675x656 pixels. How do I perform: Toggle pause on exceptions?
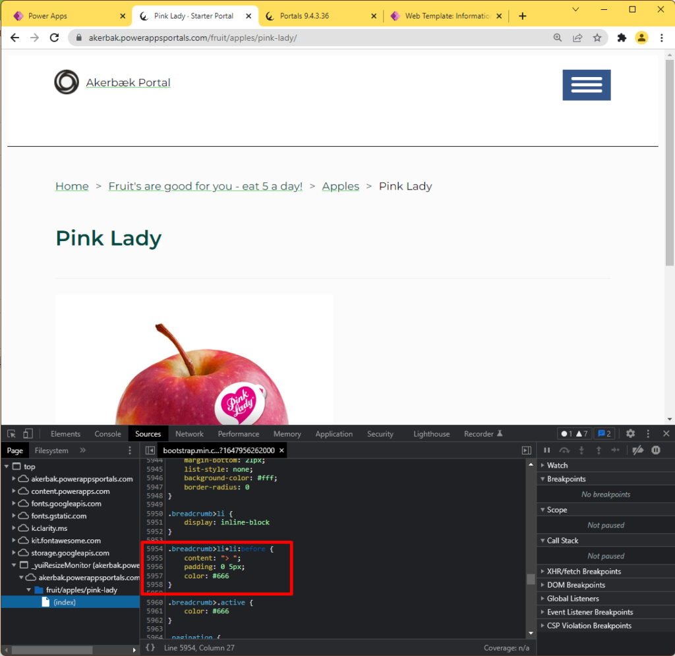click(x=656, y=450)
